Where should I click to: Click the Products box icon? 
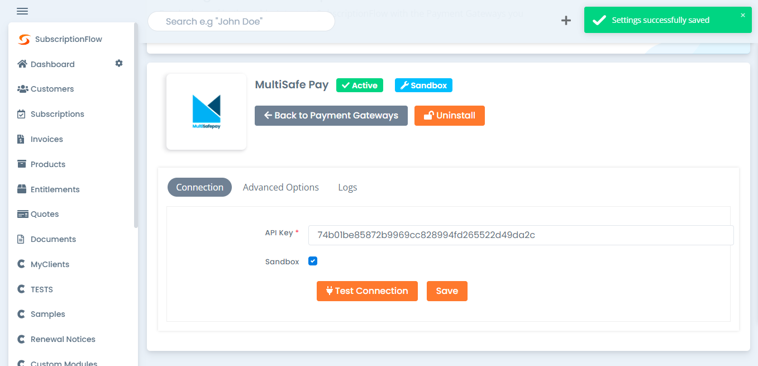pyautogui.click(x=22, y=164)
